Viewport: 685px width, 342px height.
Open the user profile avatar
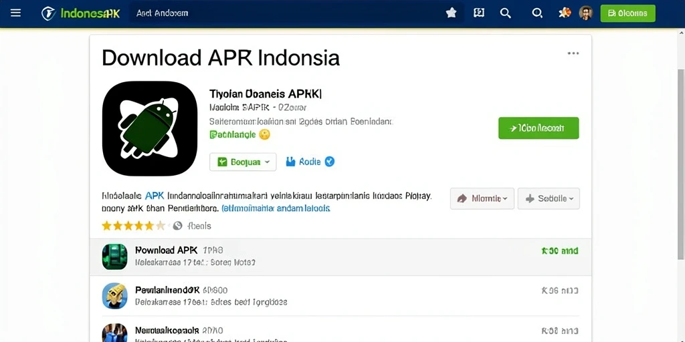[586, 13]
